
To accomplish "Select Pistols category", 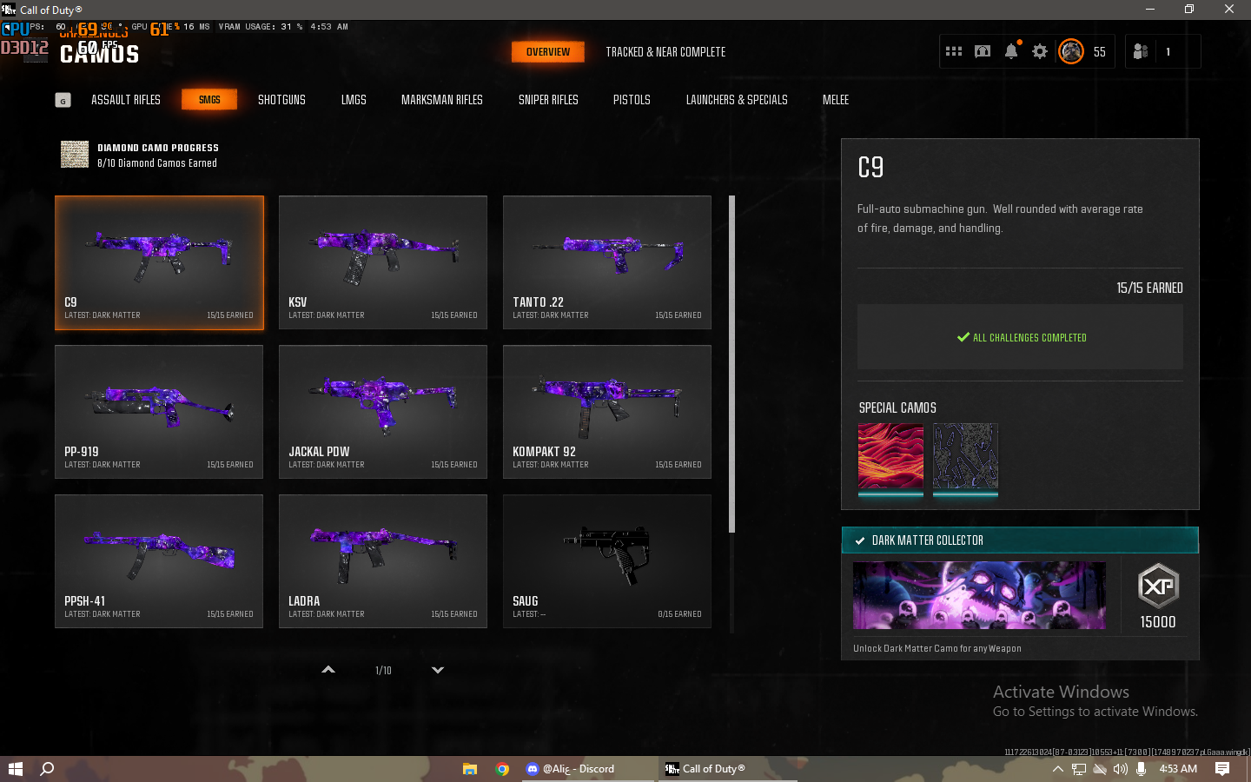I will pos(632,100).
